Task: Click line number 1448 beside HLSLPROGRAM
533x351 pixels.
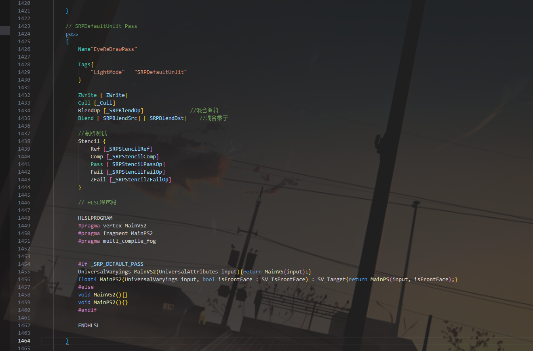Action: (24, 218)
